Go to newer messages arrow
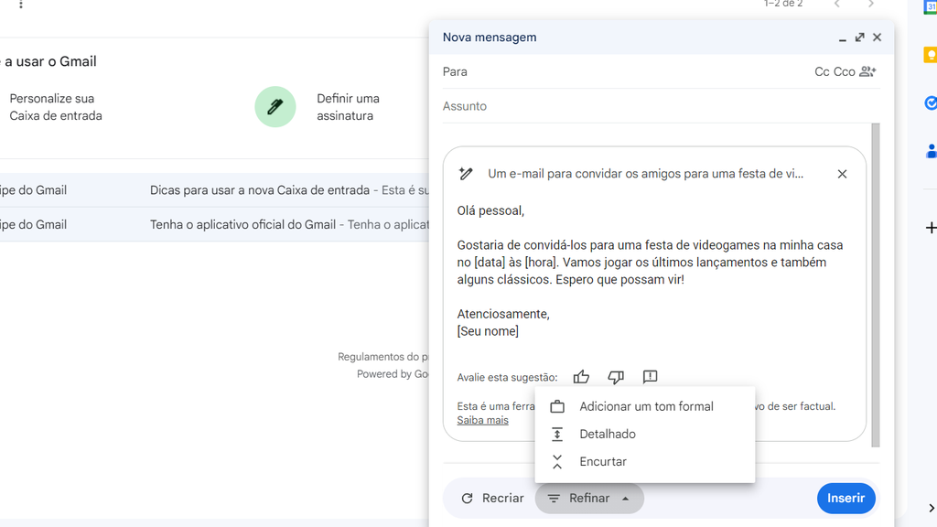The image size is (937, 527). coord(837,4)
